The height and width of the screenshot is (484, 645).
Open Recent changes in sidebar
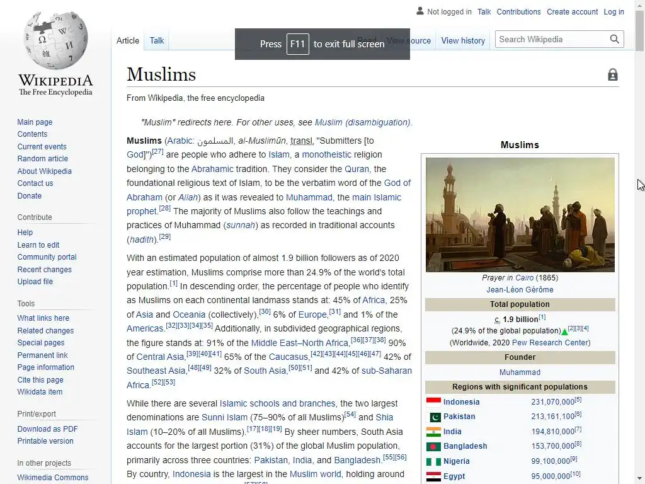click(x=45, y=270)
